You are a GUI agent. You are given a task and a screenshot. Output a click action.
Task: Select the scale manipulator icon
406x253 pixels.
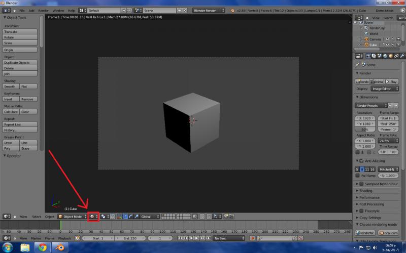136,217
